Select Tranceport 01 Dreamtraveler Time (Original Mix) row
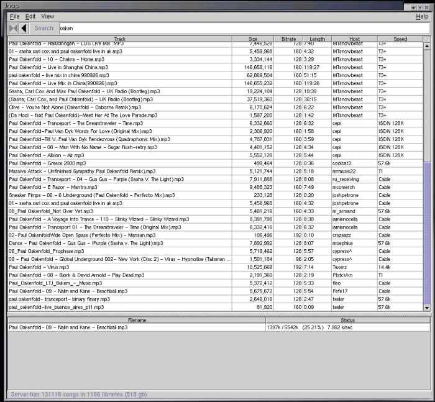 (216, 227)
